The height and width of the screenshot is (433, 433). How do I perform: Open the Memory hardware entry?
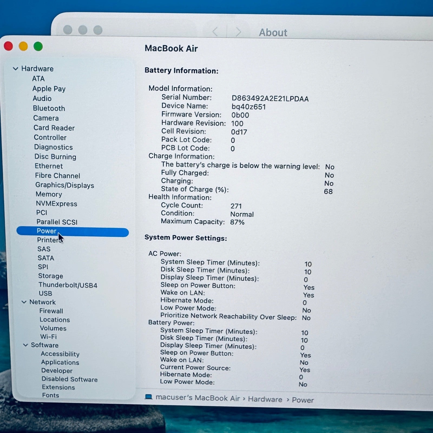pos(49,194)
